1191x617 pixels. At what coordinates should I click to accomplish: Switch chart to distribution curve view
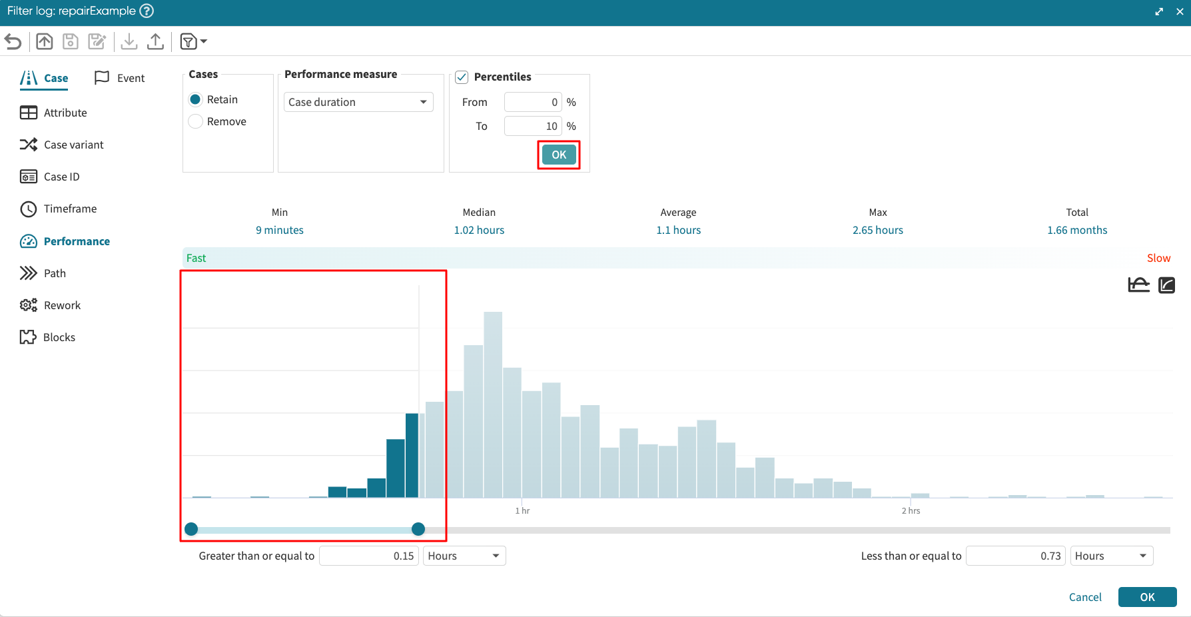click(1138, 285)
